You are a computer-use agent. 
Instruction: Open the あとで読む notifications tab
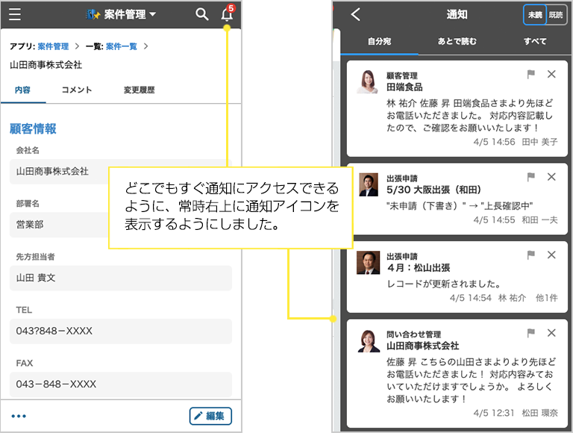click(x=457, y=41)
